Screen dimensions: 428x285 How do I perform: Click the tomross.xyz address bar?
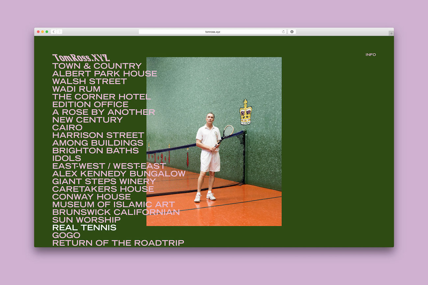[212, 32]
